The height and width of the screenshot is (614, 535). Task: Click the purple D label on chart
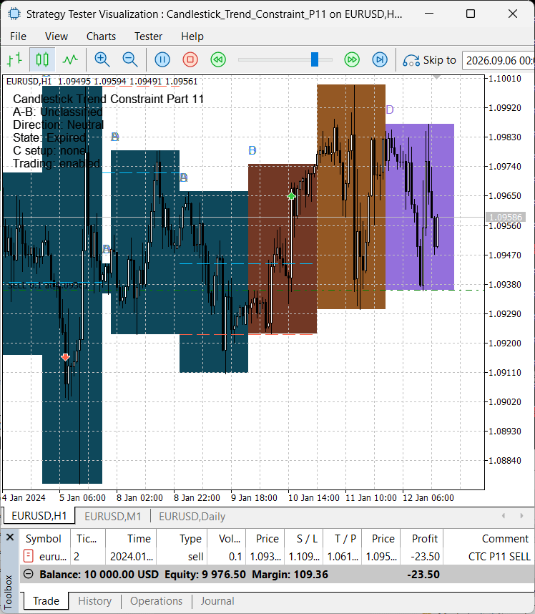pyautogui.click(x=389, y=109)
